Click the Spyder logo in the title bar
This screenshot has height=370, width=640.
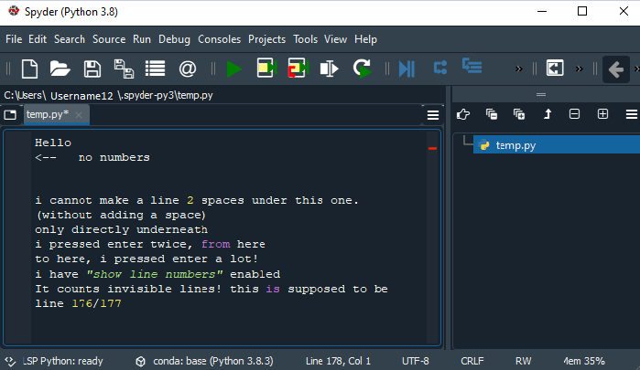pos(14,11)
